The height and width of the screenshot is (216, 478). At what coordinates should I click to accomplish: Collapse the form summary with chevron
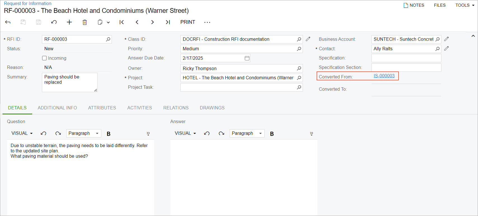[x=473, y=36]
